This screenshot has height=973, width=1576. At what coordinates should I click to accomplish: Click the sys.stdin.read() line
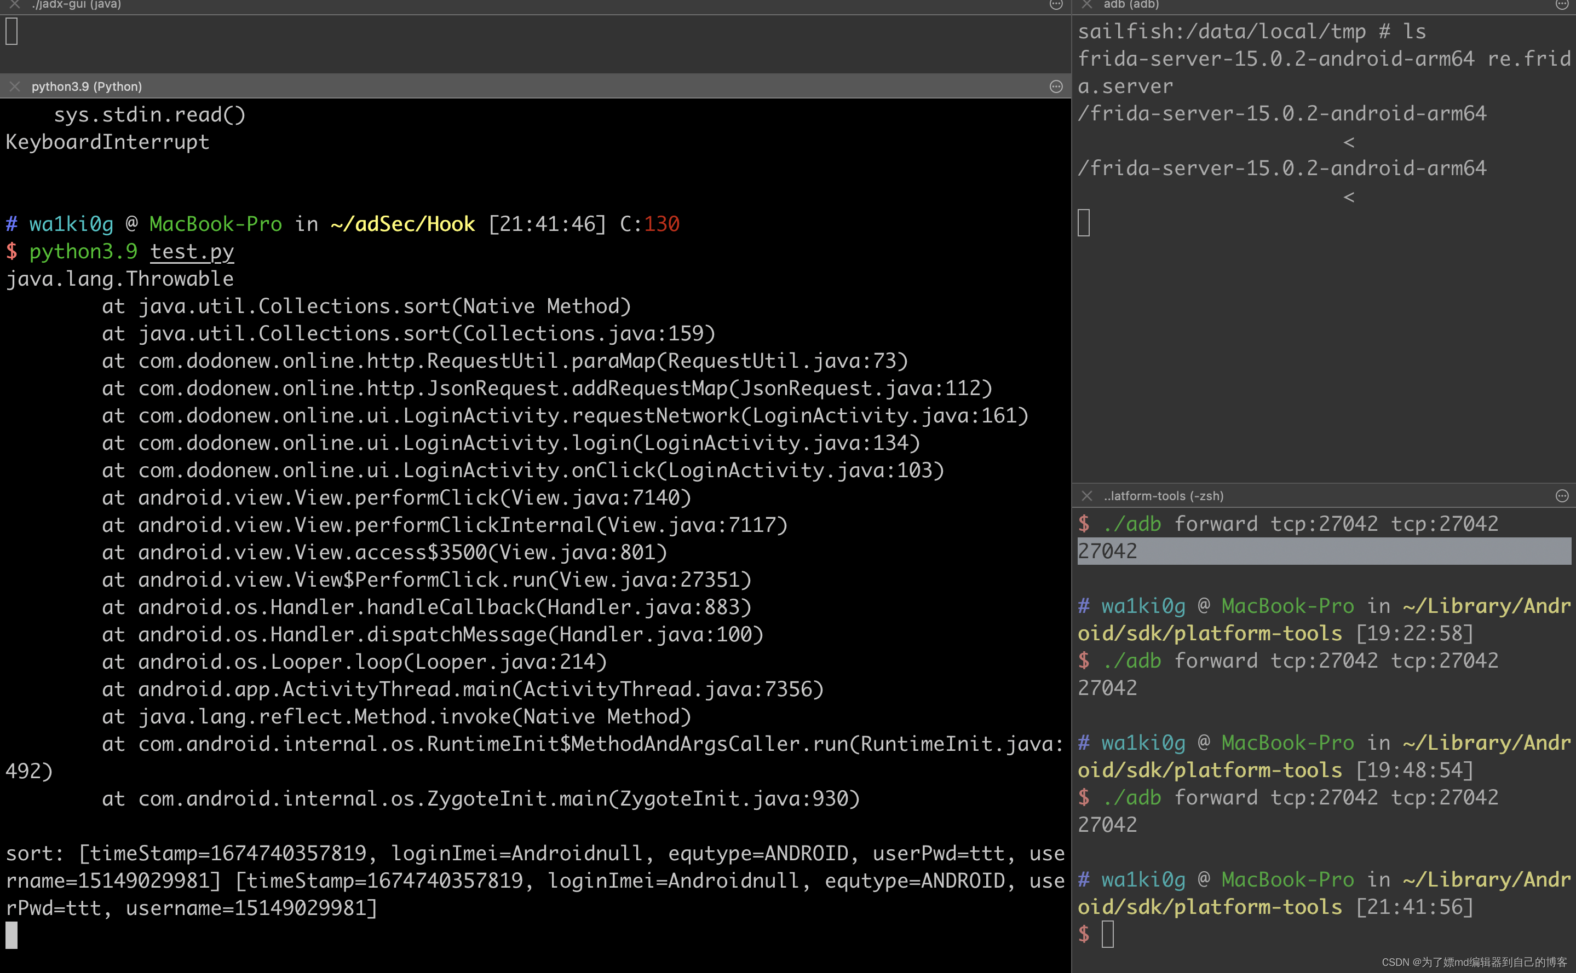(x=149, y=114)
